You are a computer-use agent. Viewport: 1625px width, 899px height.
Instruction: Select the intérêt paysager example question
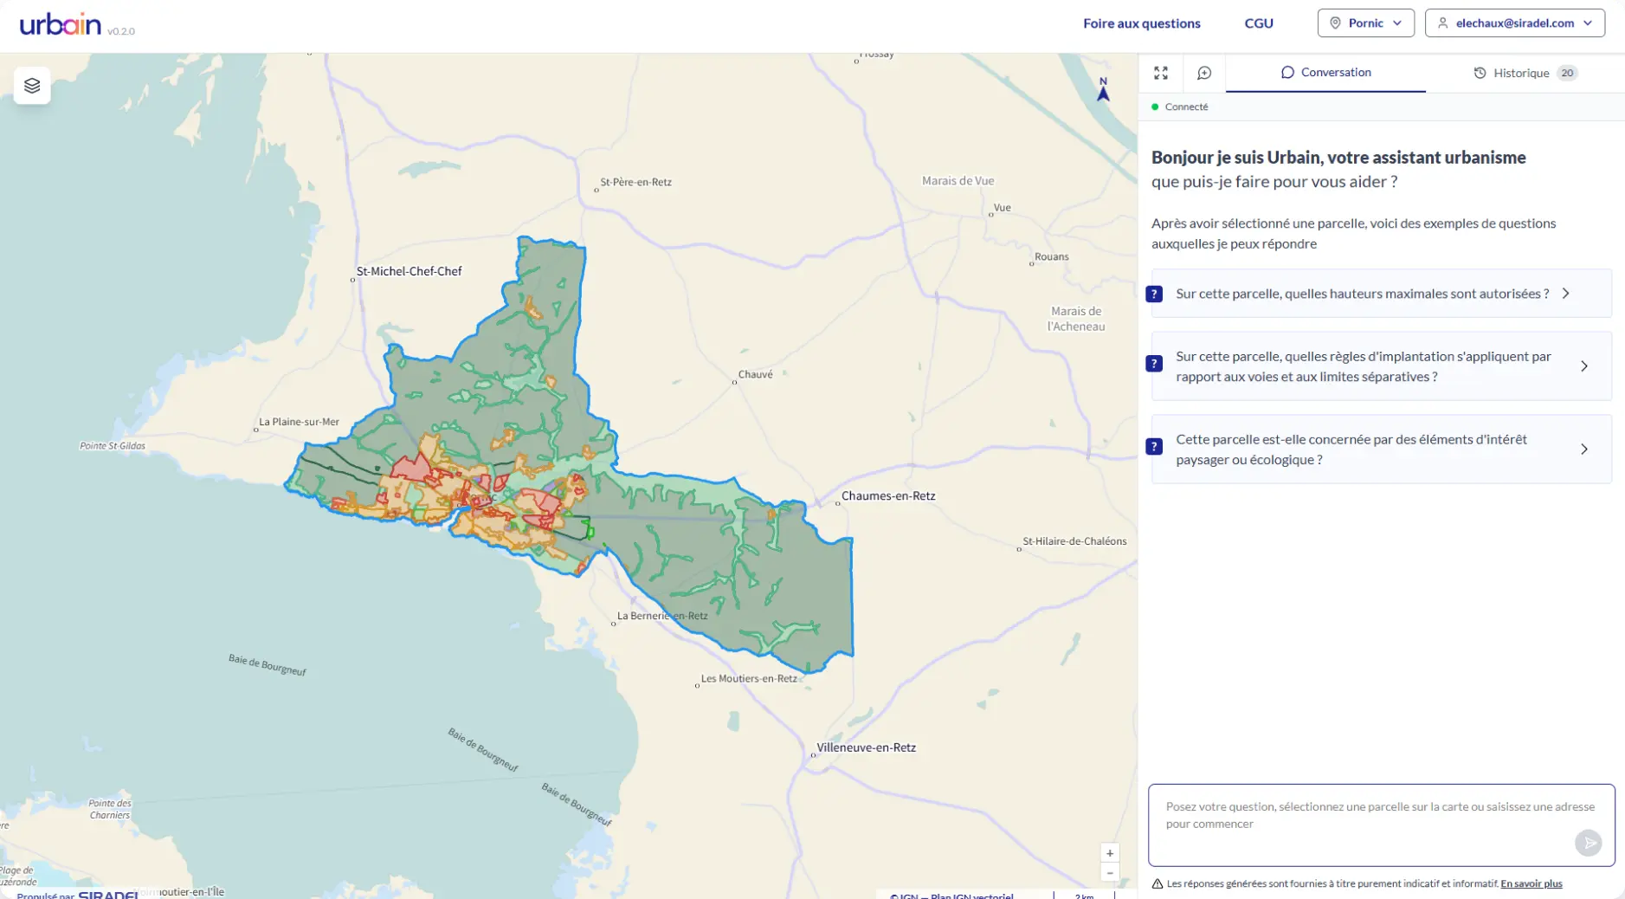click(x=1382, y=449)
